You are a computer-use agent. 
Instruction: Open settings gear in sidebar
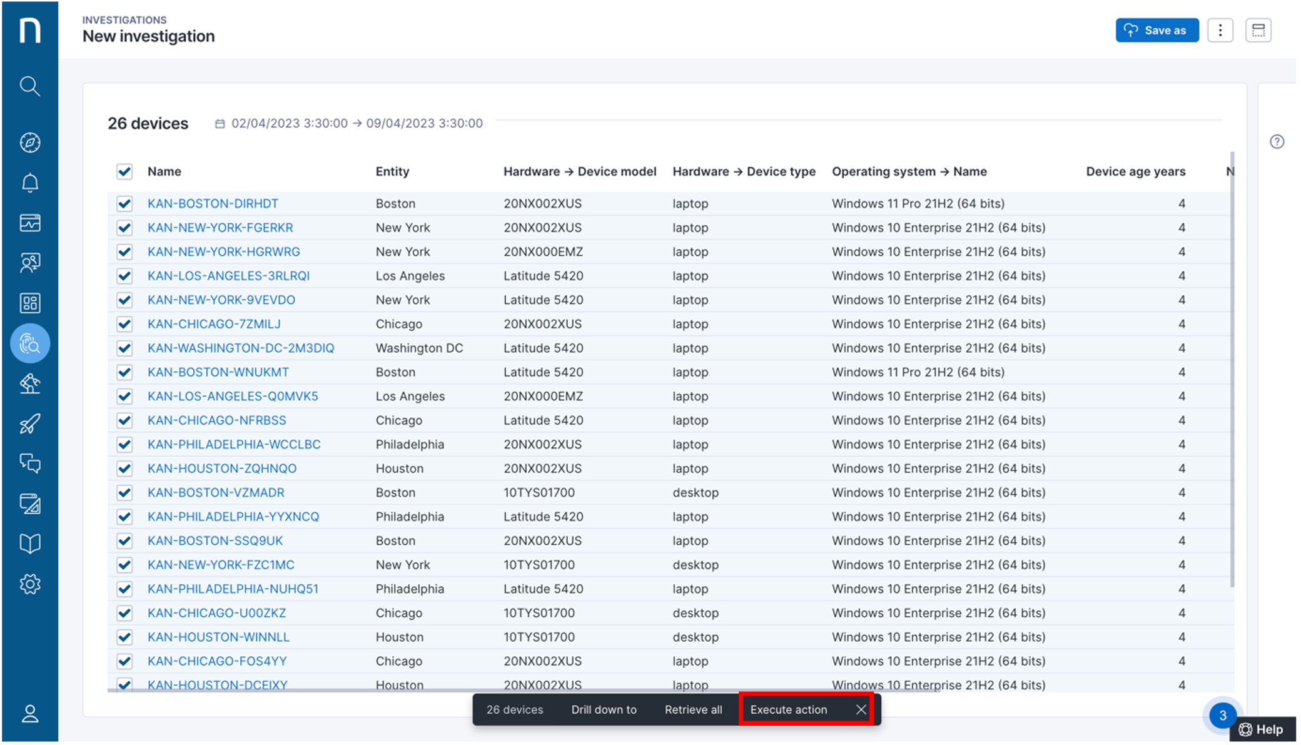(x=29, y=584)
